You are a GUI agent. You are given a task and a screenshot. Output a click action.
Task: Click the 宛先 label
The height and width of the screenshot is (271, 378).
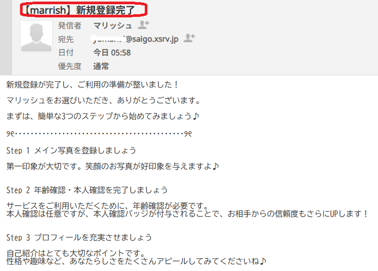(x=66, y=39)
